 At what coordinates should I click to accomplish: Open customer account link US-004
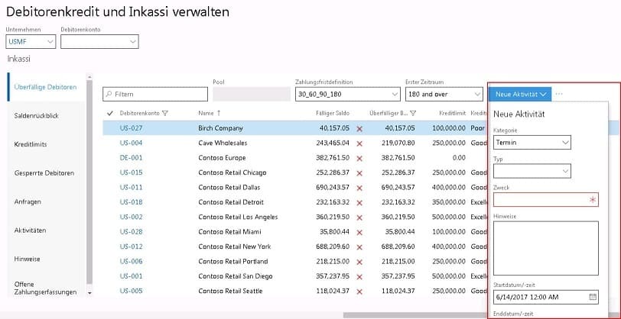click(131, 143)
